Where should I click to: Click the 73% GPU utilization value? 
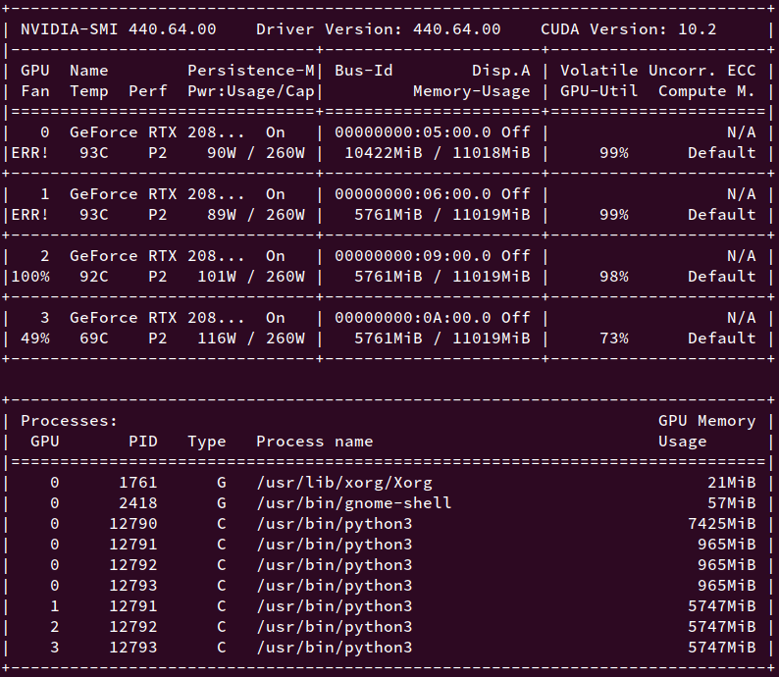click(x=613, y=338)
